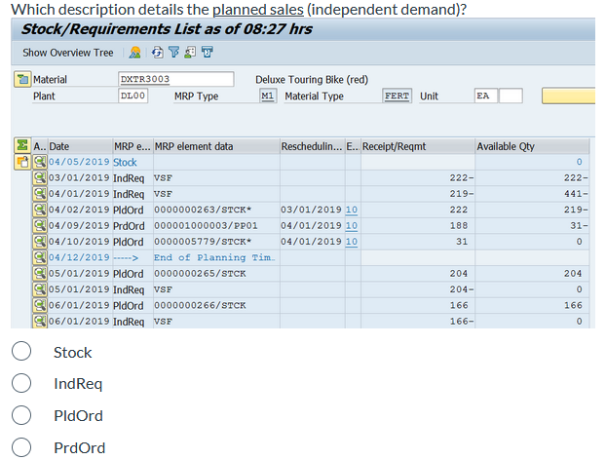The image size is (606, 460).
Task: Open details icon for 04/10/2019 PldOrd row
Action: (39, 242)
